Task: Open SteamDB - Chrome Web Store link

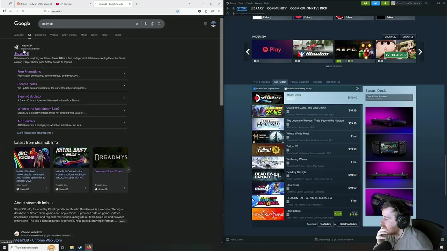Action: 38,240
